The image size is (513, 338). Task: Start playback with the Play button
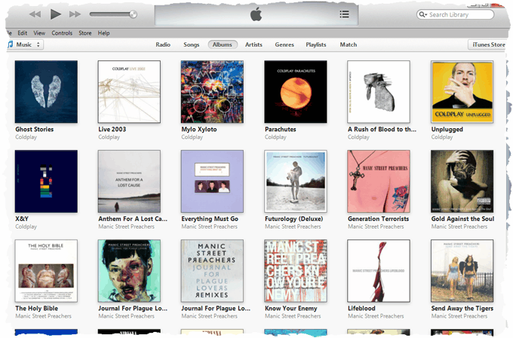click(55, 14)
